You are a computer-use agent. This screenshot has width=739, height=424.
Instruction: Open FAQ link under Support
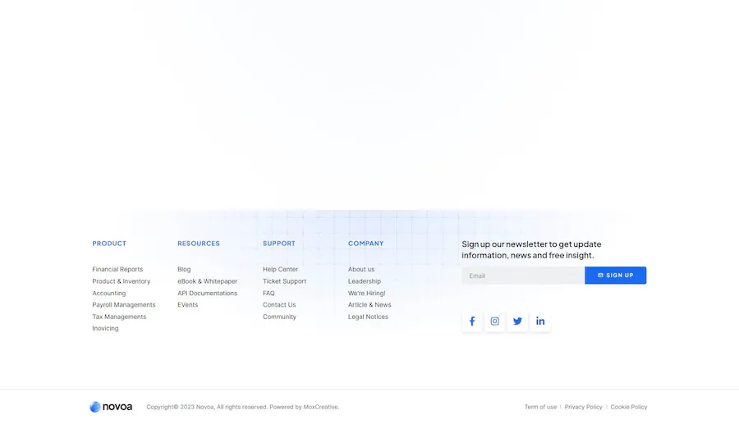click(269, 293)
